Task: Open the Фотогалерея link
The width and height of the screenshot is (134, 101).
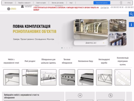Action: pyautogui.click(x=9, y=3)
